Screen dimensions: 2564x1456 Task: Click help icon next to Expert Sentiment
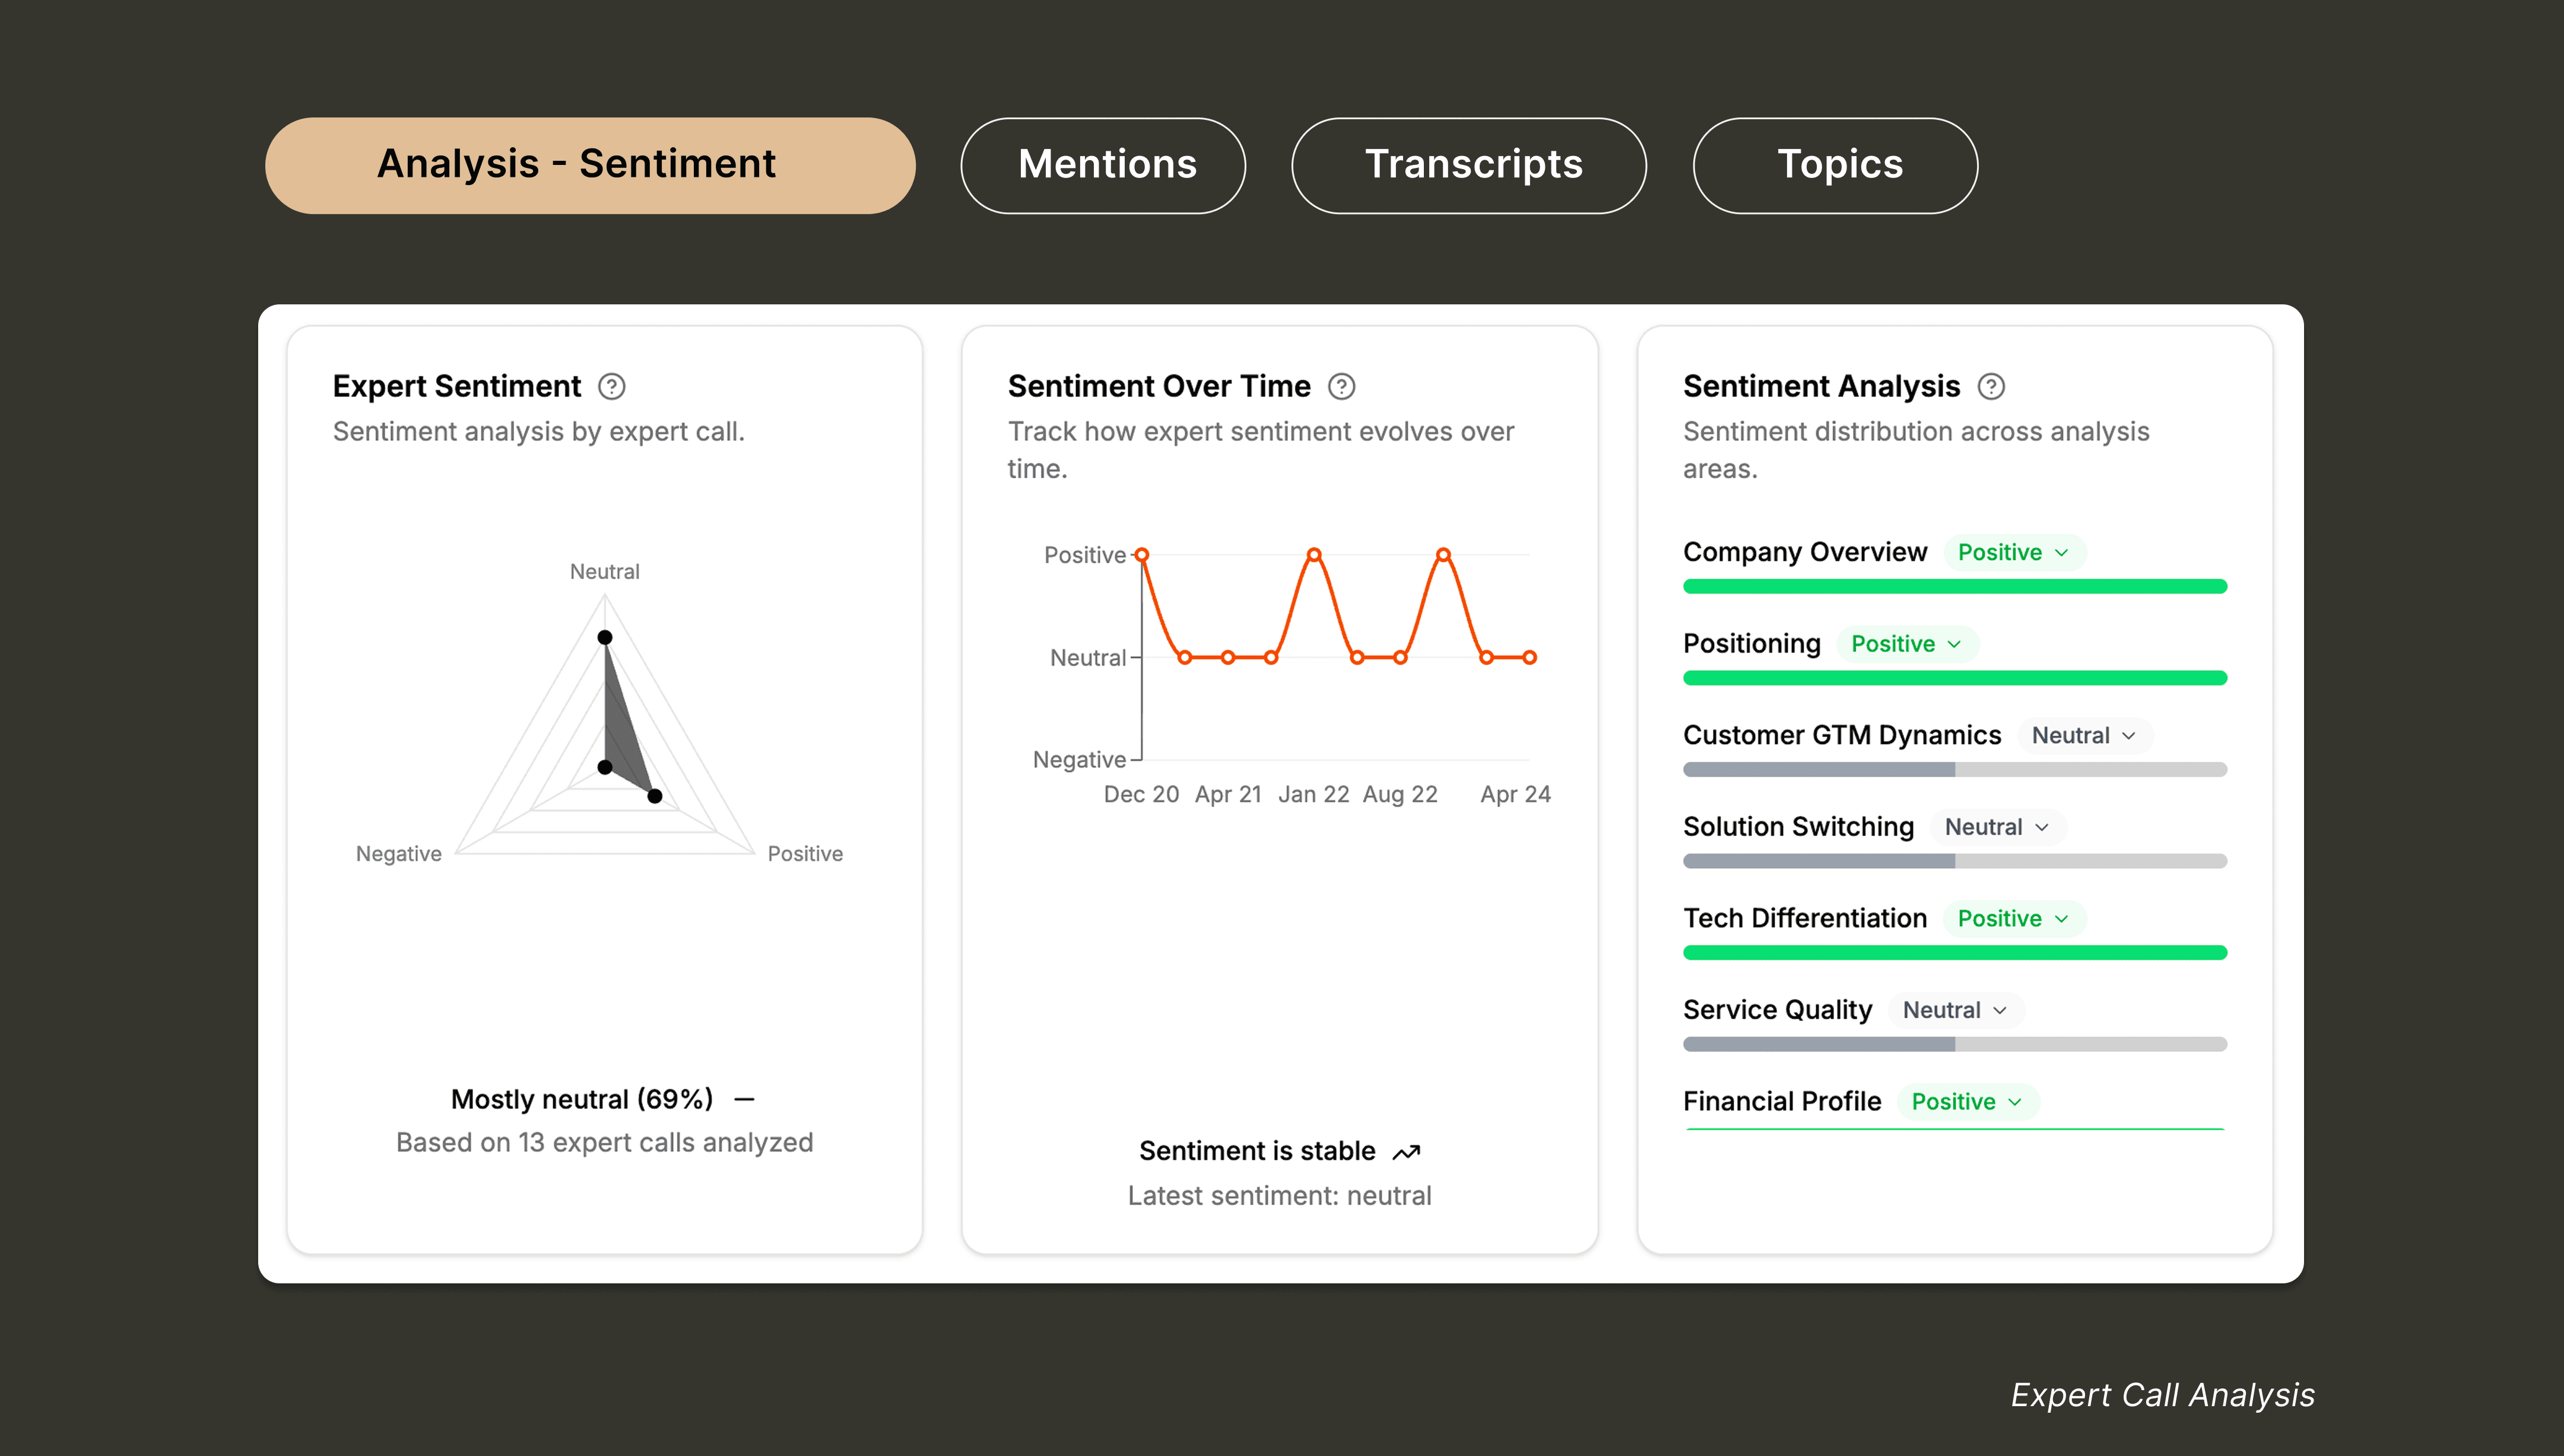coord(611,387)
